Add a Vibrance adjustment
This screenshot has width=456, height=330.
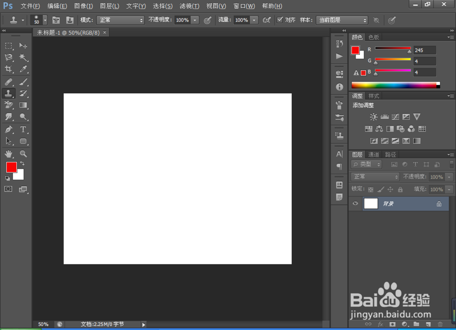point(417,117)
